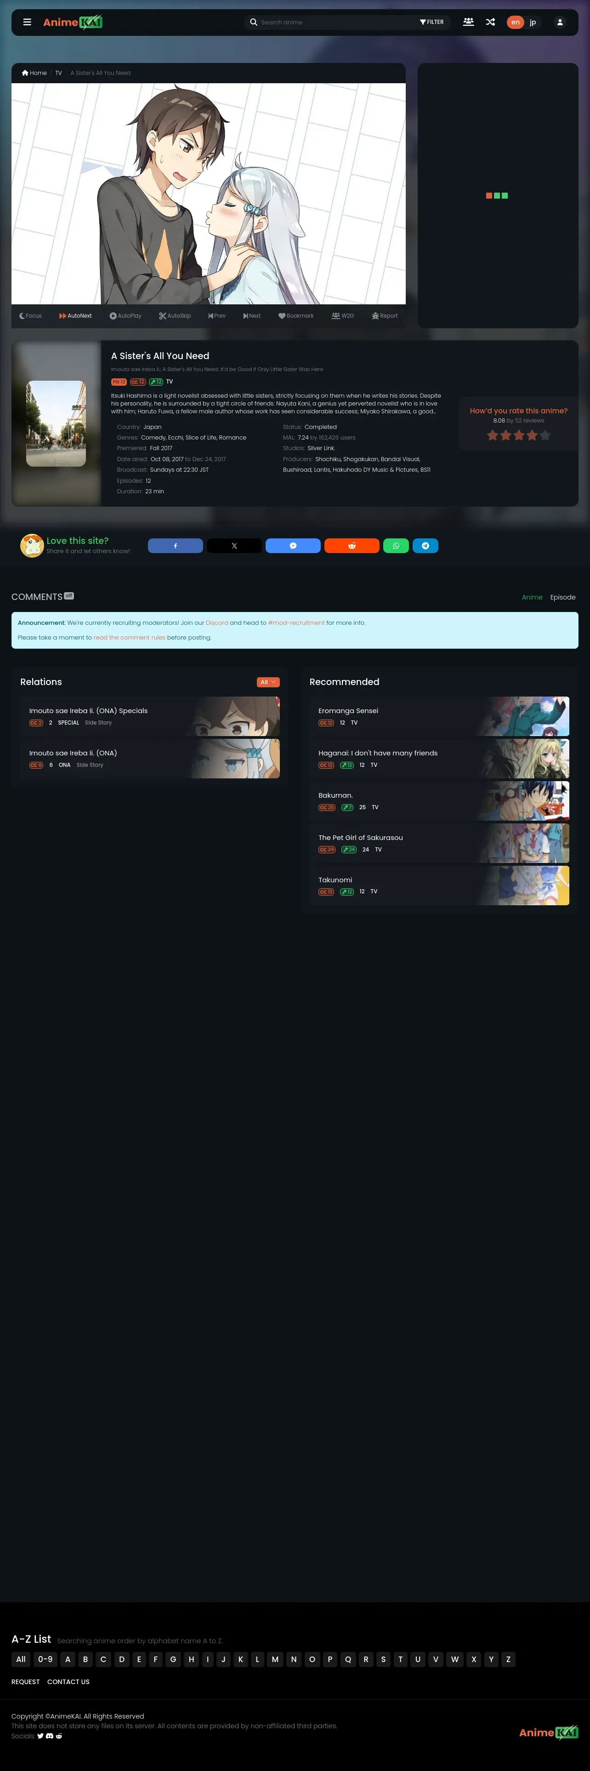Bookmark this anime with heart icon
Image resolution: width=590 pixels, height=1771 pixels.
click(x=296, y=315)
